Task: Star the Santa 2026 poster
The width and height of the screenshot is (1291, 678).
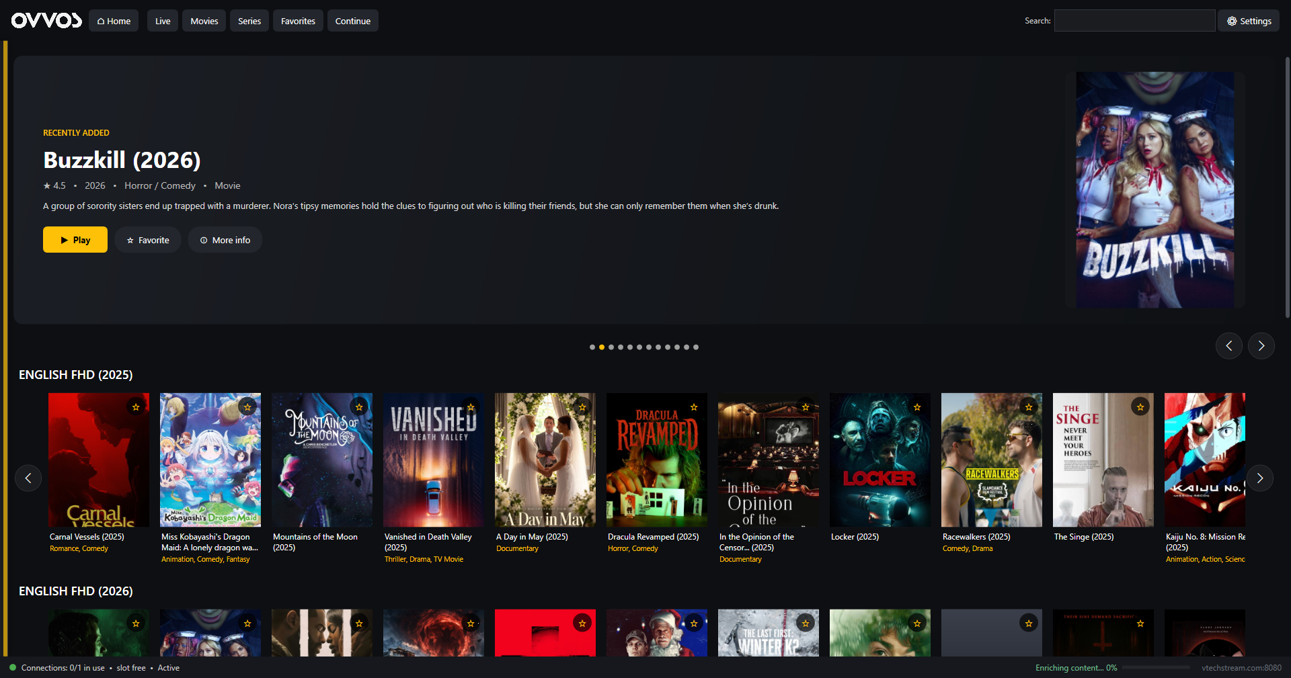Action: tap(694, 624)
